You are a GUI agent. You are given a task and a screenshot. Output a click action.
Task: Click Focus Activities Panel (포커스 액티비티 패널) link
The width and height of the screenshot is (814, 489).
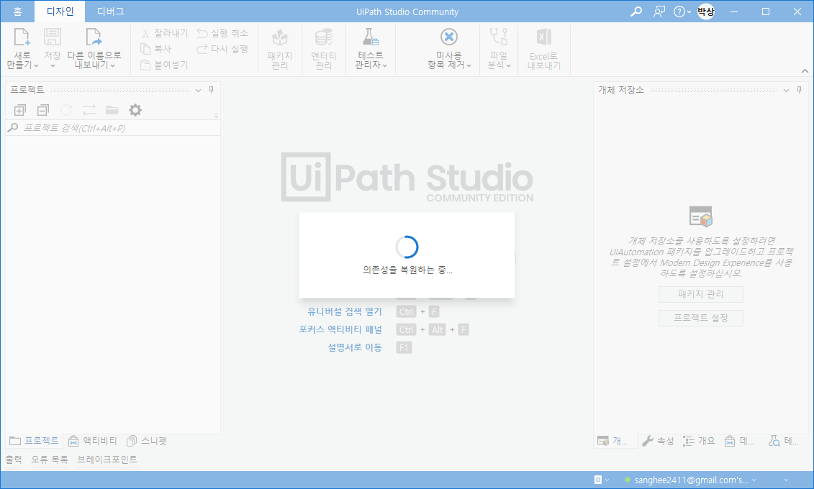[x=340, y=329]
